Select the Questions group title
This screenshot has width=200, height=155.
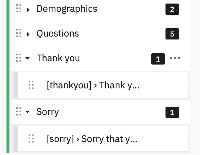pyautogui.click(x=58, y=34)
